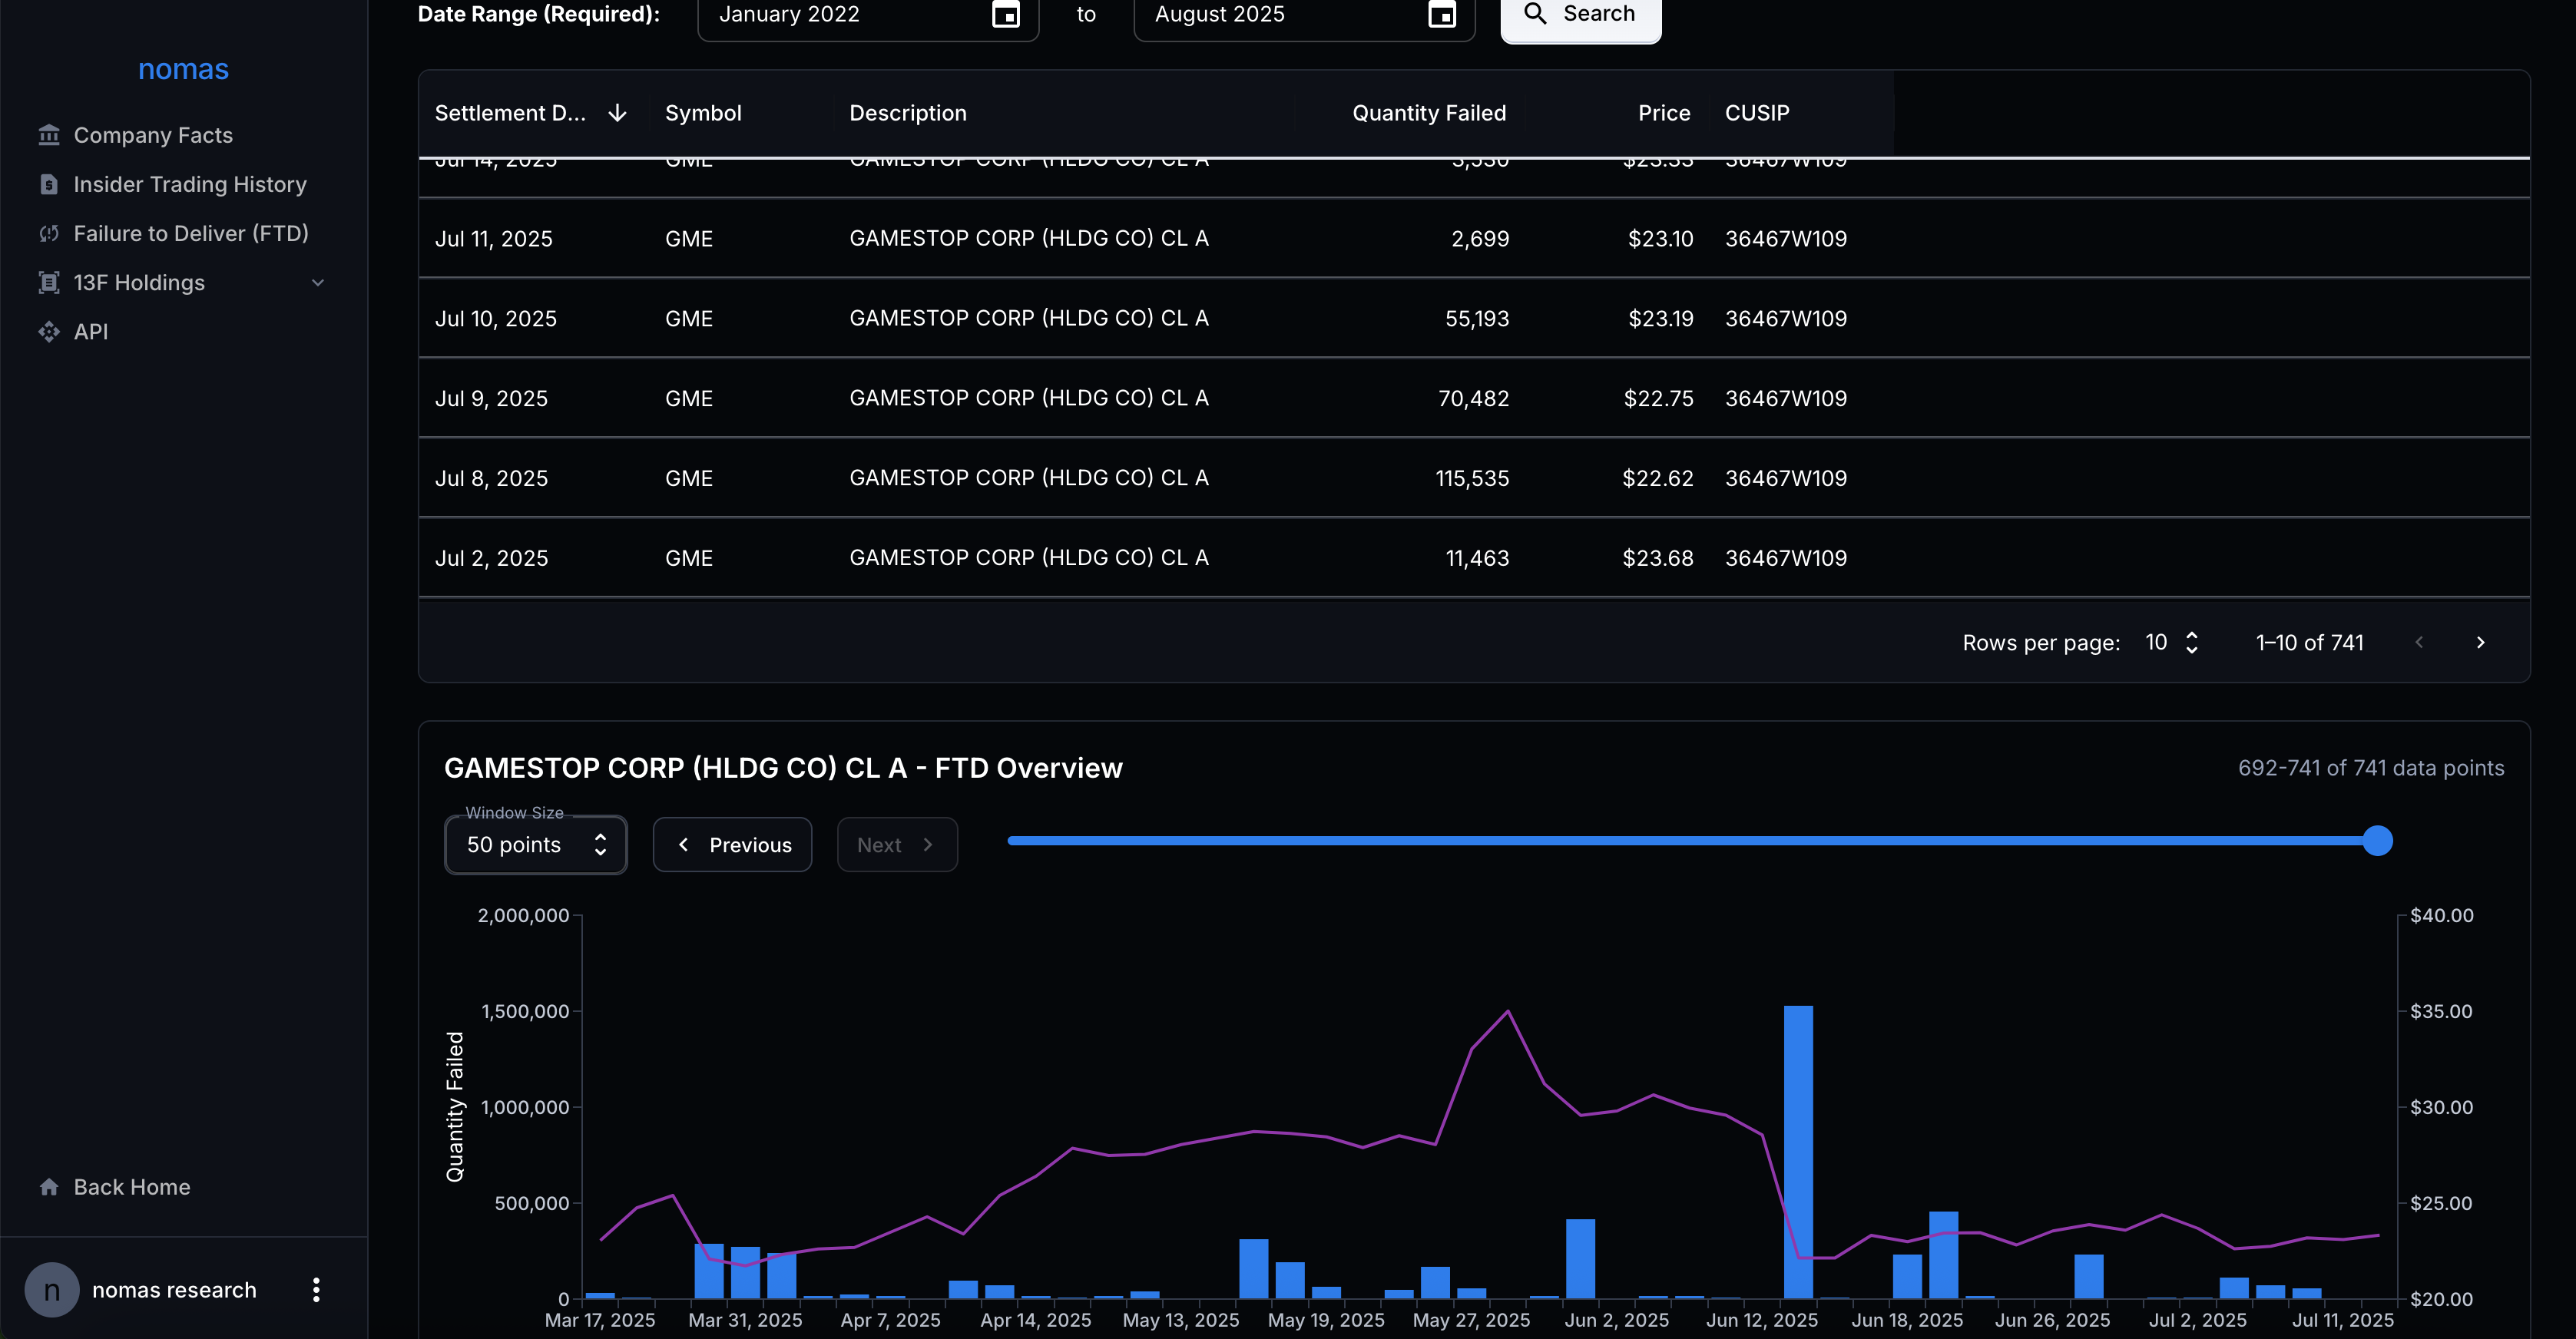Open the Rows per page dropdown
The height and width of the screenshot is (1339, 2576).
point(2171,642)
